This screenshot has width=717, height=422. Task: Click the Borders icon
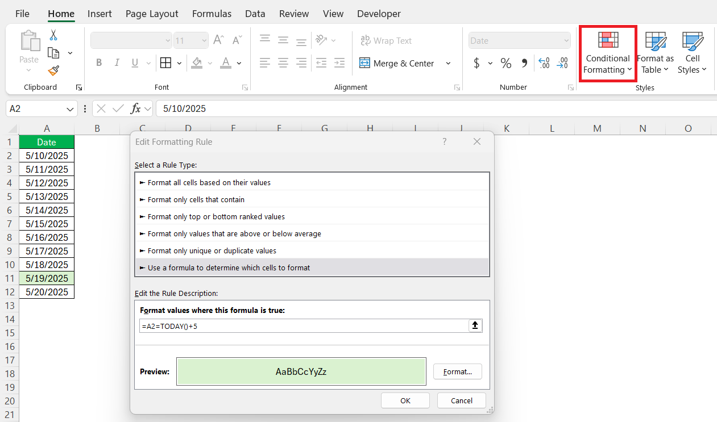coord(165,63)
